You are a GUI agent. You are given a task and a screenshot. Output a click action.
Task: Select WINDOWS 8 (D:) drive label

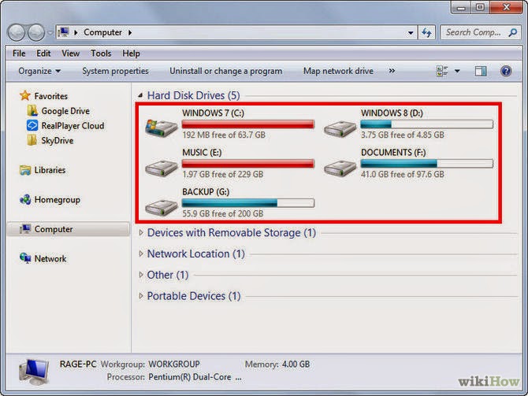(x=392, y=113)
